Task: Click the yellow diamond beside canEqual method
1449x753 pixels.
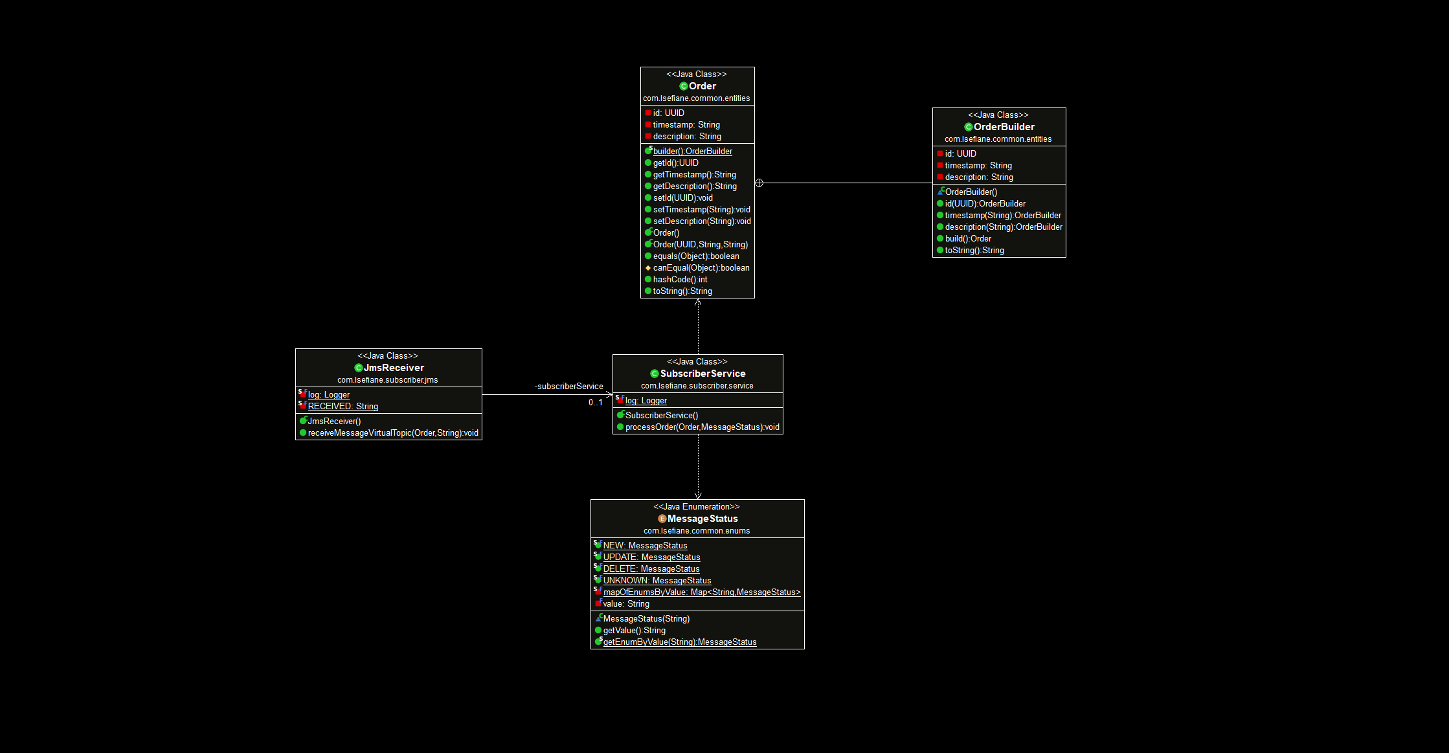Action: point(647,268)
